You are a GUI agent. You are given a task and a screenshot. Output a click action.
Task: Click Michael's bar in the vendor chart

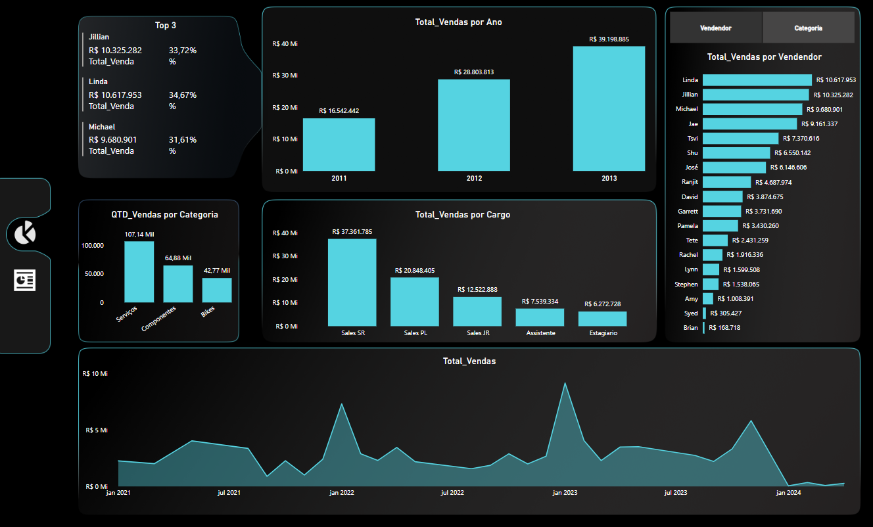click(753, 109)
